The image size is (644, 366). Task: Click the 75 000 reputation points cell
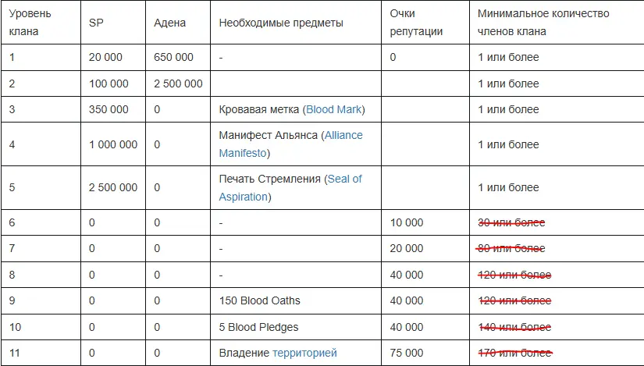pos(407,354)
